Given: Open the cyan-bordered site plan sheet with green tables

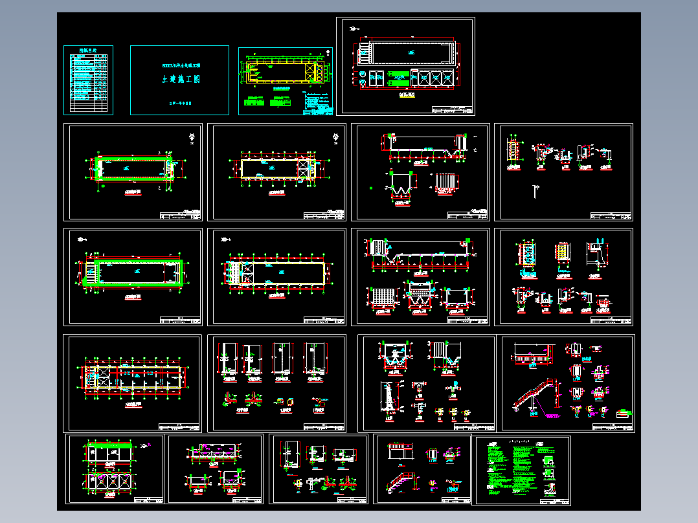Looking at the screenshot, I should click(x=286, y=81).
